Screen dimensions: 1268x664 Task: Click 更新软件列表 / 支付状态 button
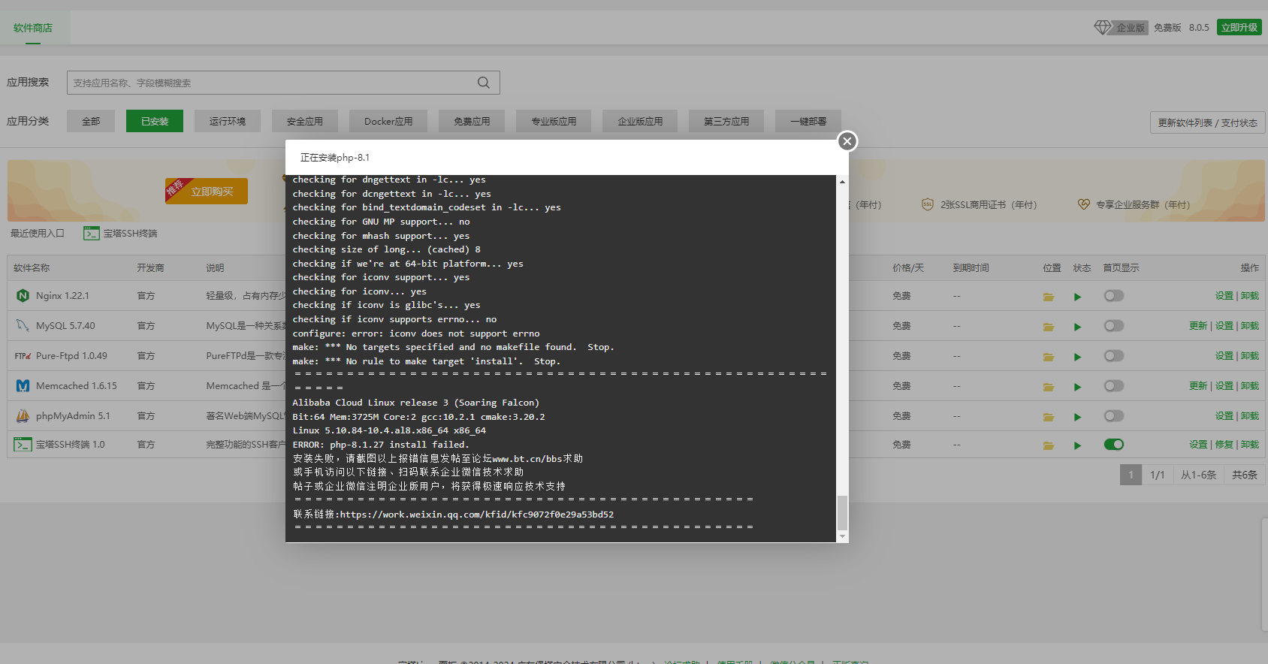coord(1208,122)
